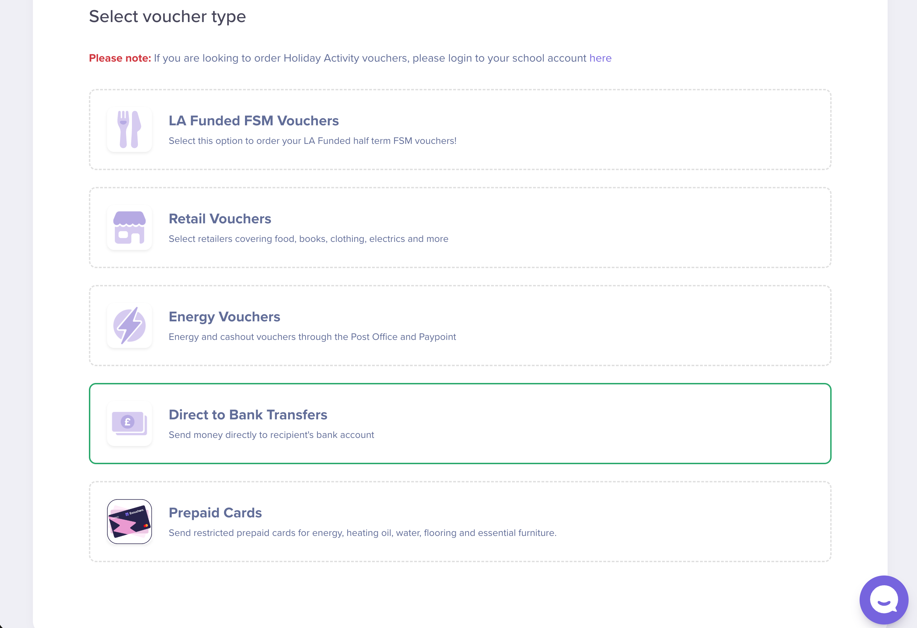Click the Evouchers prepaid card image

[x=129, y=522]
